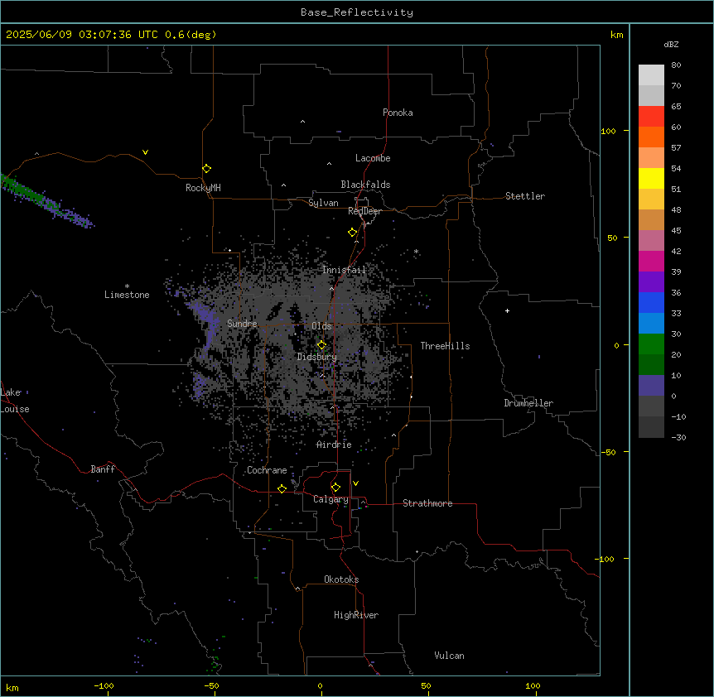This screenshot has width=714, height=697.
Task: Click the yellow V marker east of Calgary
Action: pos(355,483)
